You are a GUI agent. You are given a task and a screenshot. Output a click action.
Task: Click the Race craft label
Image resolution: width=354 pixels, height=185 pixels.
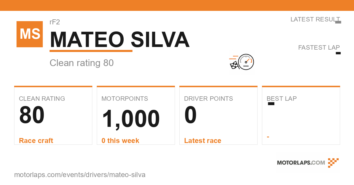(36, 141)
